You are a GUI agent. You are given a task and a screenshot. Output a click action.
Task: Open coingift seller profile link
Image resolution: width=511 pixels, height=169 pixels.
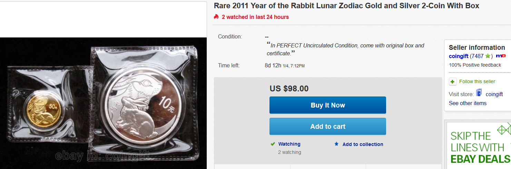pos(459,56)
